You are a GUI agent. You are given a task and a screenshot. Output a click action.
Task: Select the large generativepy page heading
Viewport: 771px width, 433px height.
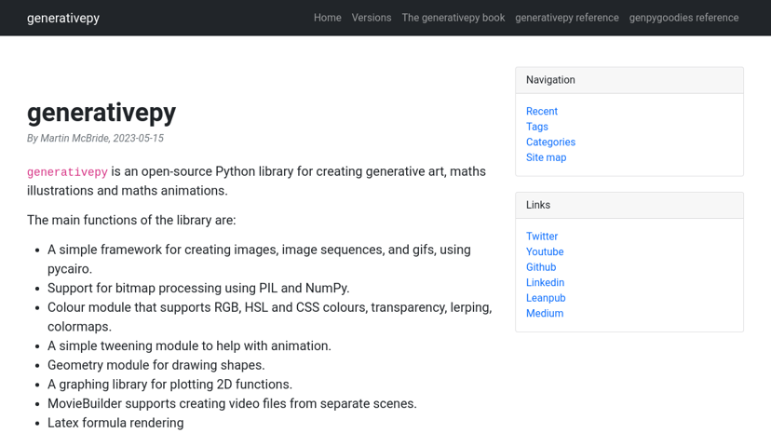101,113
